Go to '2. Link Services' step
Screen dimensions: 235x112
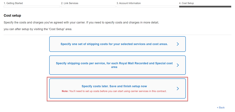tap(70, 3)
